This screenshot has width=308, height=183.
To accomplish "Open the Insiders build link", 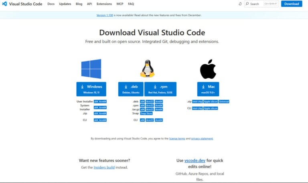I will [104, 167].
